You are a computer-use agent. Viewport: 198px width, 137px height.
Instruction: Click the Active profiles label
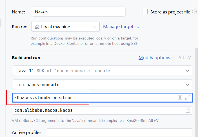[x=27, y=132]
